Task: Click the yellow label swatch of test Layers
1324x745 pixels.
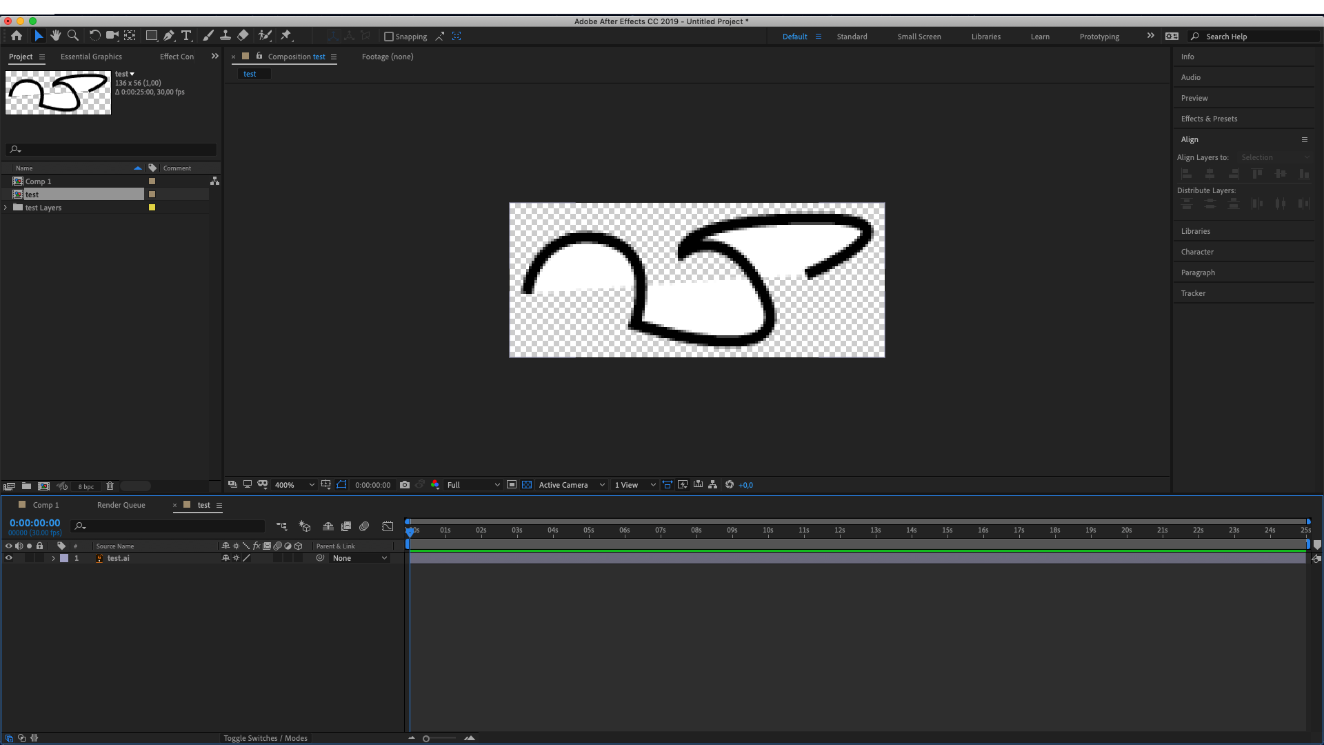Action: coord(152,208)
